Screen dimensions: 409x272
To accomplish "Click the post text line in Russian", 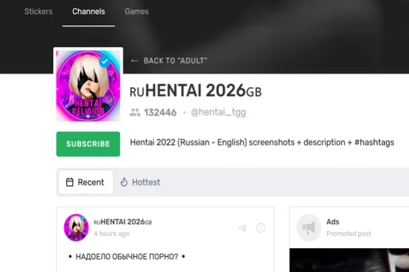I will (127, 256).
